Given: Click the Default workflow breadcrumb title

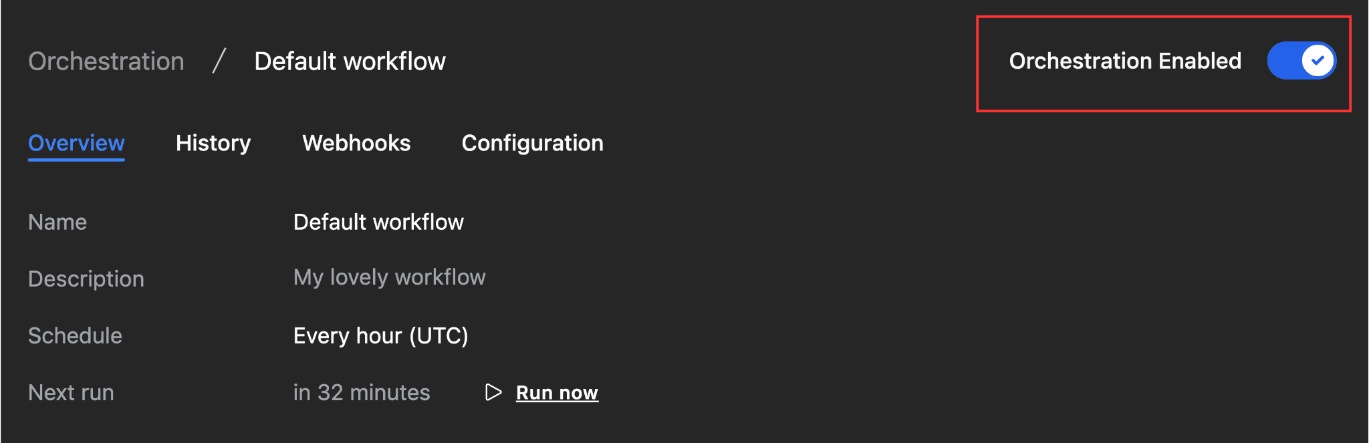Looking at the screenshot, I should pos(350,61).
